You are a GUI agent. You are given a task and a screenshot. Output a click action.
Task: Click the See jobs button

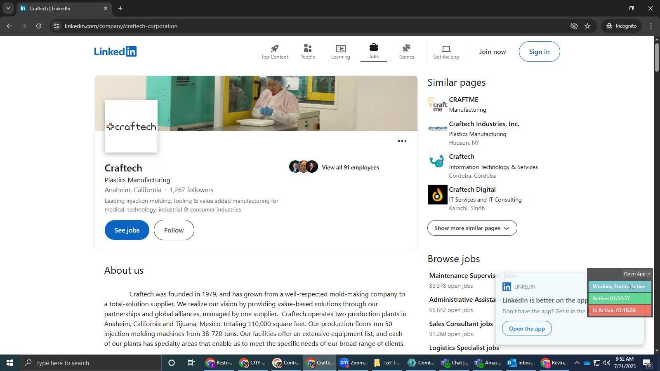pyautogui.click(x=127, y=230)
